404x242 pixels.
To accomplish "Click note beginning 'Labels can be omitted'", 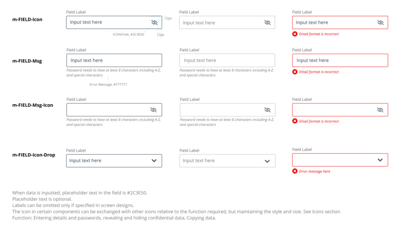I will point(73,205).
